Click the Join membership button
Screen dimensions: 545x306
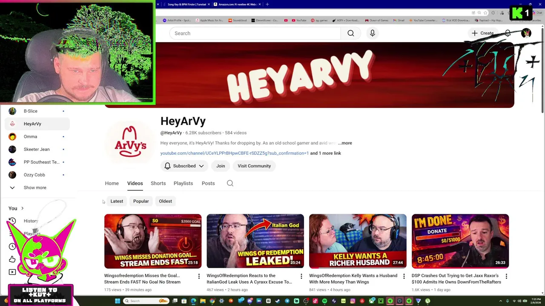click(x=221, y=166)
